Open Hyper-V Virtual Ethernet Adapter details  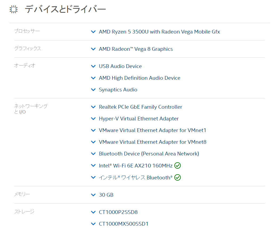[139, 119]
